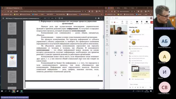Select the Ирина participant tile
Screen dimensions: 176x99
[164, 73]
